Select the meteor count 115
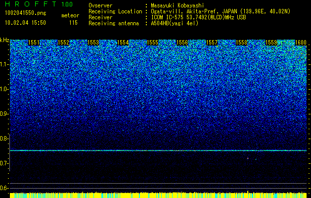The image size is (311, 198). point(73,23)
